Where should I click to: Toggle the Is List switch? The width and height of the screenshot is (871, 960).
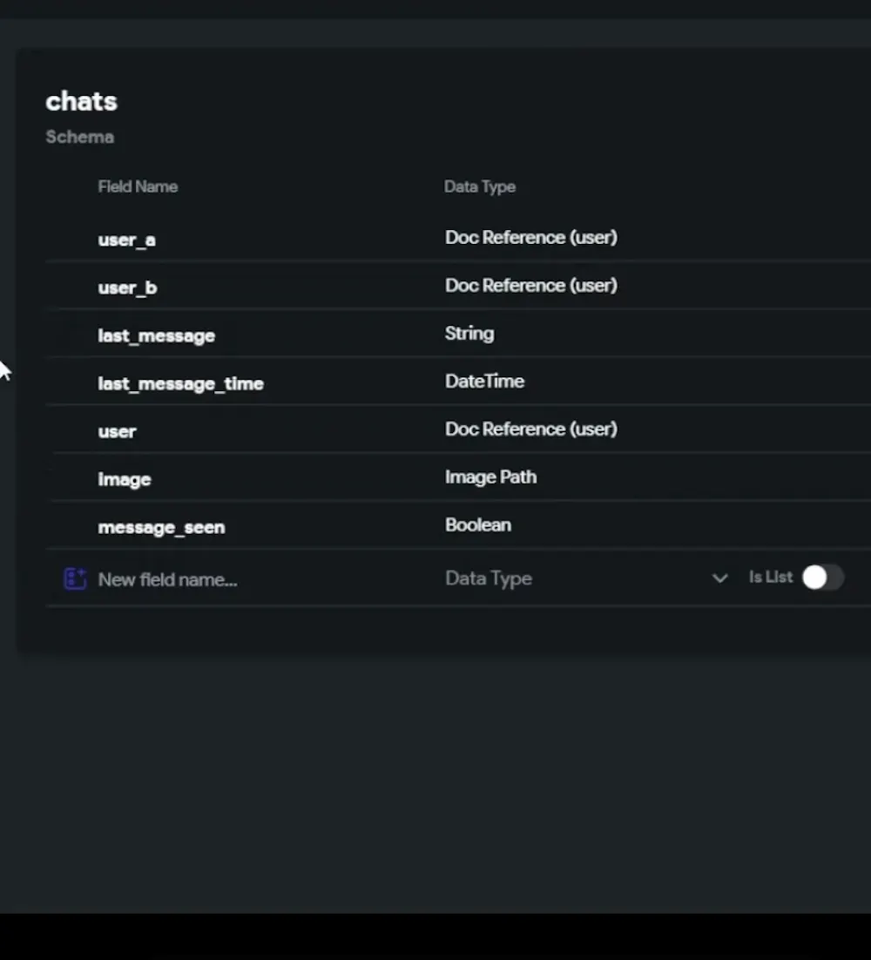822,578
